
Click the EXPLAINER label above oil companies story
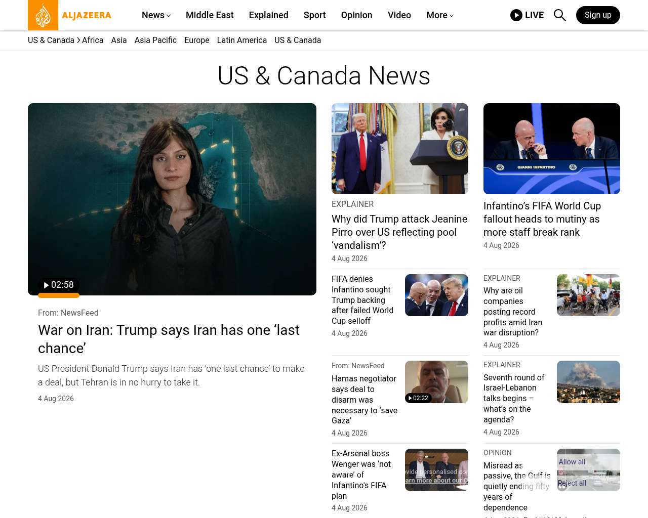502,278
